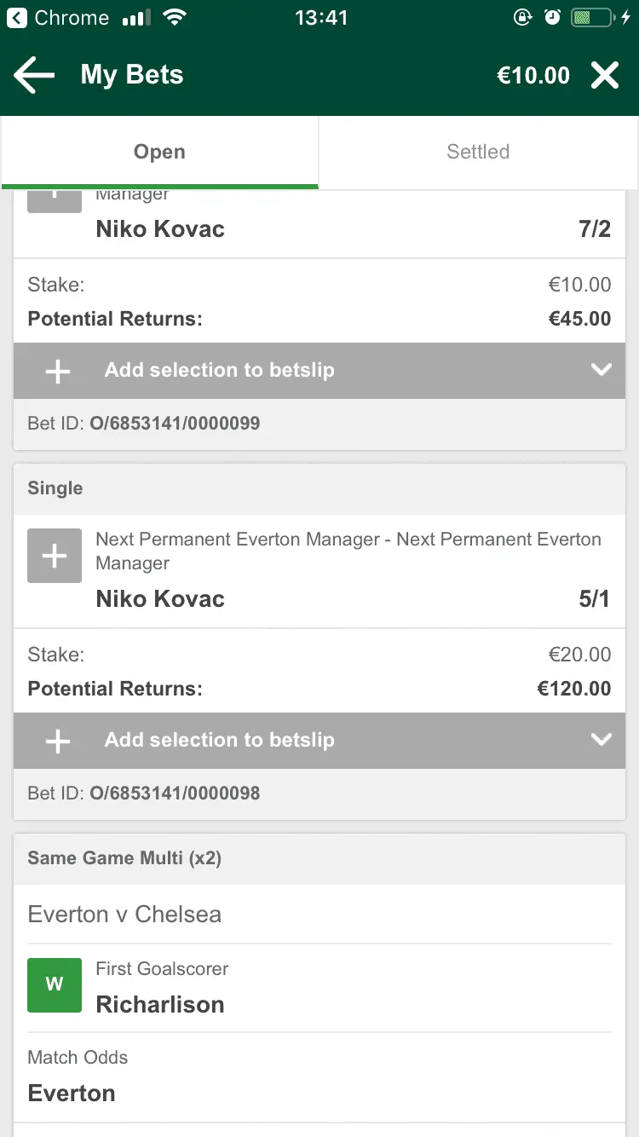Tap Add selection to betslip for the 5/1 bet
The image size is (639, 1137).
pos(219,740)
